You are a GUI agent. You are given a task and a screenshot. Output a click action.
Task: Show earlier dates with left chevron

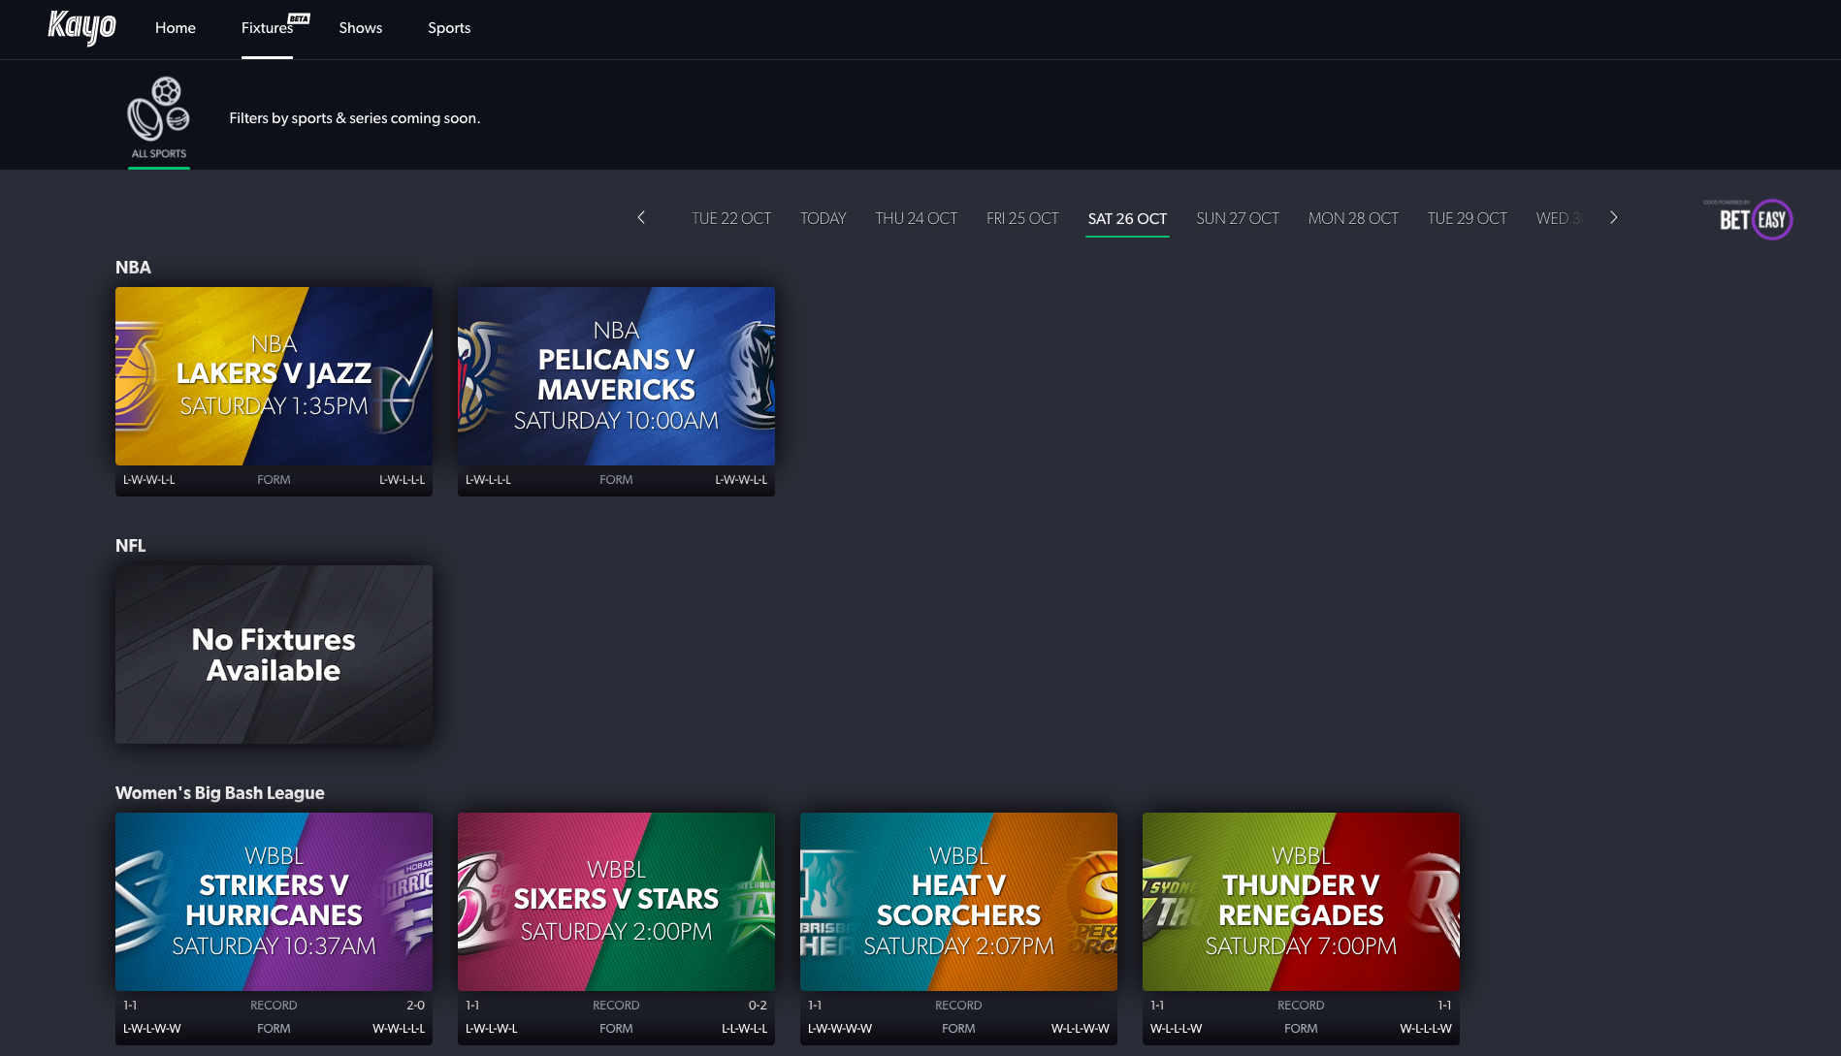(641, 218)
